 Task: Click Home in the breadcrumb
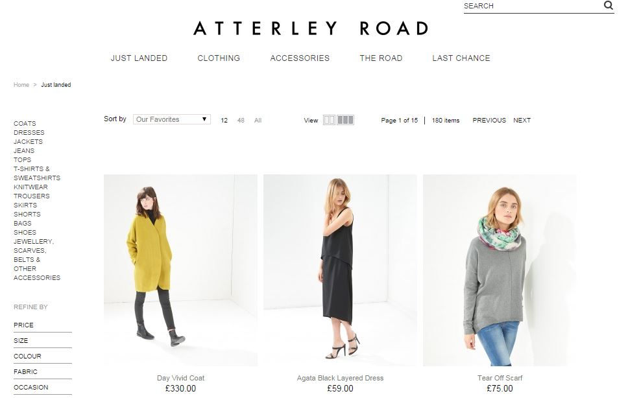point(21,85)
